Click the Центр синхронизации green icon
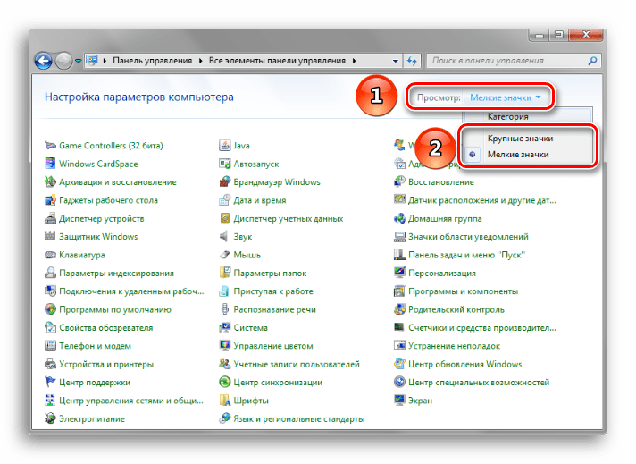This screenshot has height=464, width=636. click(x=224, y=382)
